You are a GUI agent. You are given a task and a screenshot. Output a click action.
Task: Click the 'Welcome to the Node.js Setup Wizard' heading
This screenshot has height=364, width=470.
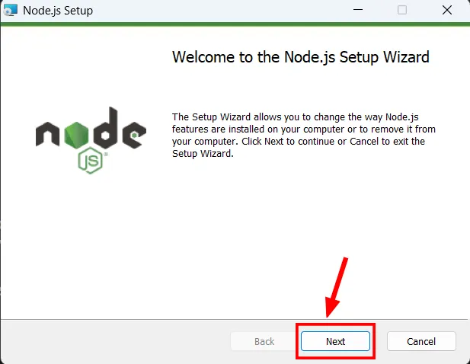coord(301,57)
